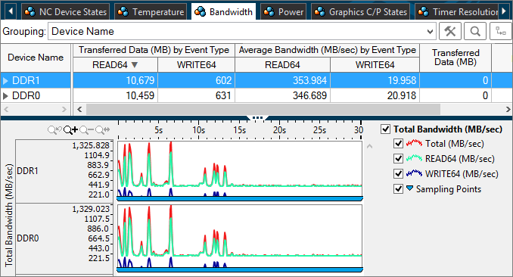
Task: Open the Grouping Device Name dropdown
Action: (x=242, y=32)
